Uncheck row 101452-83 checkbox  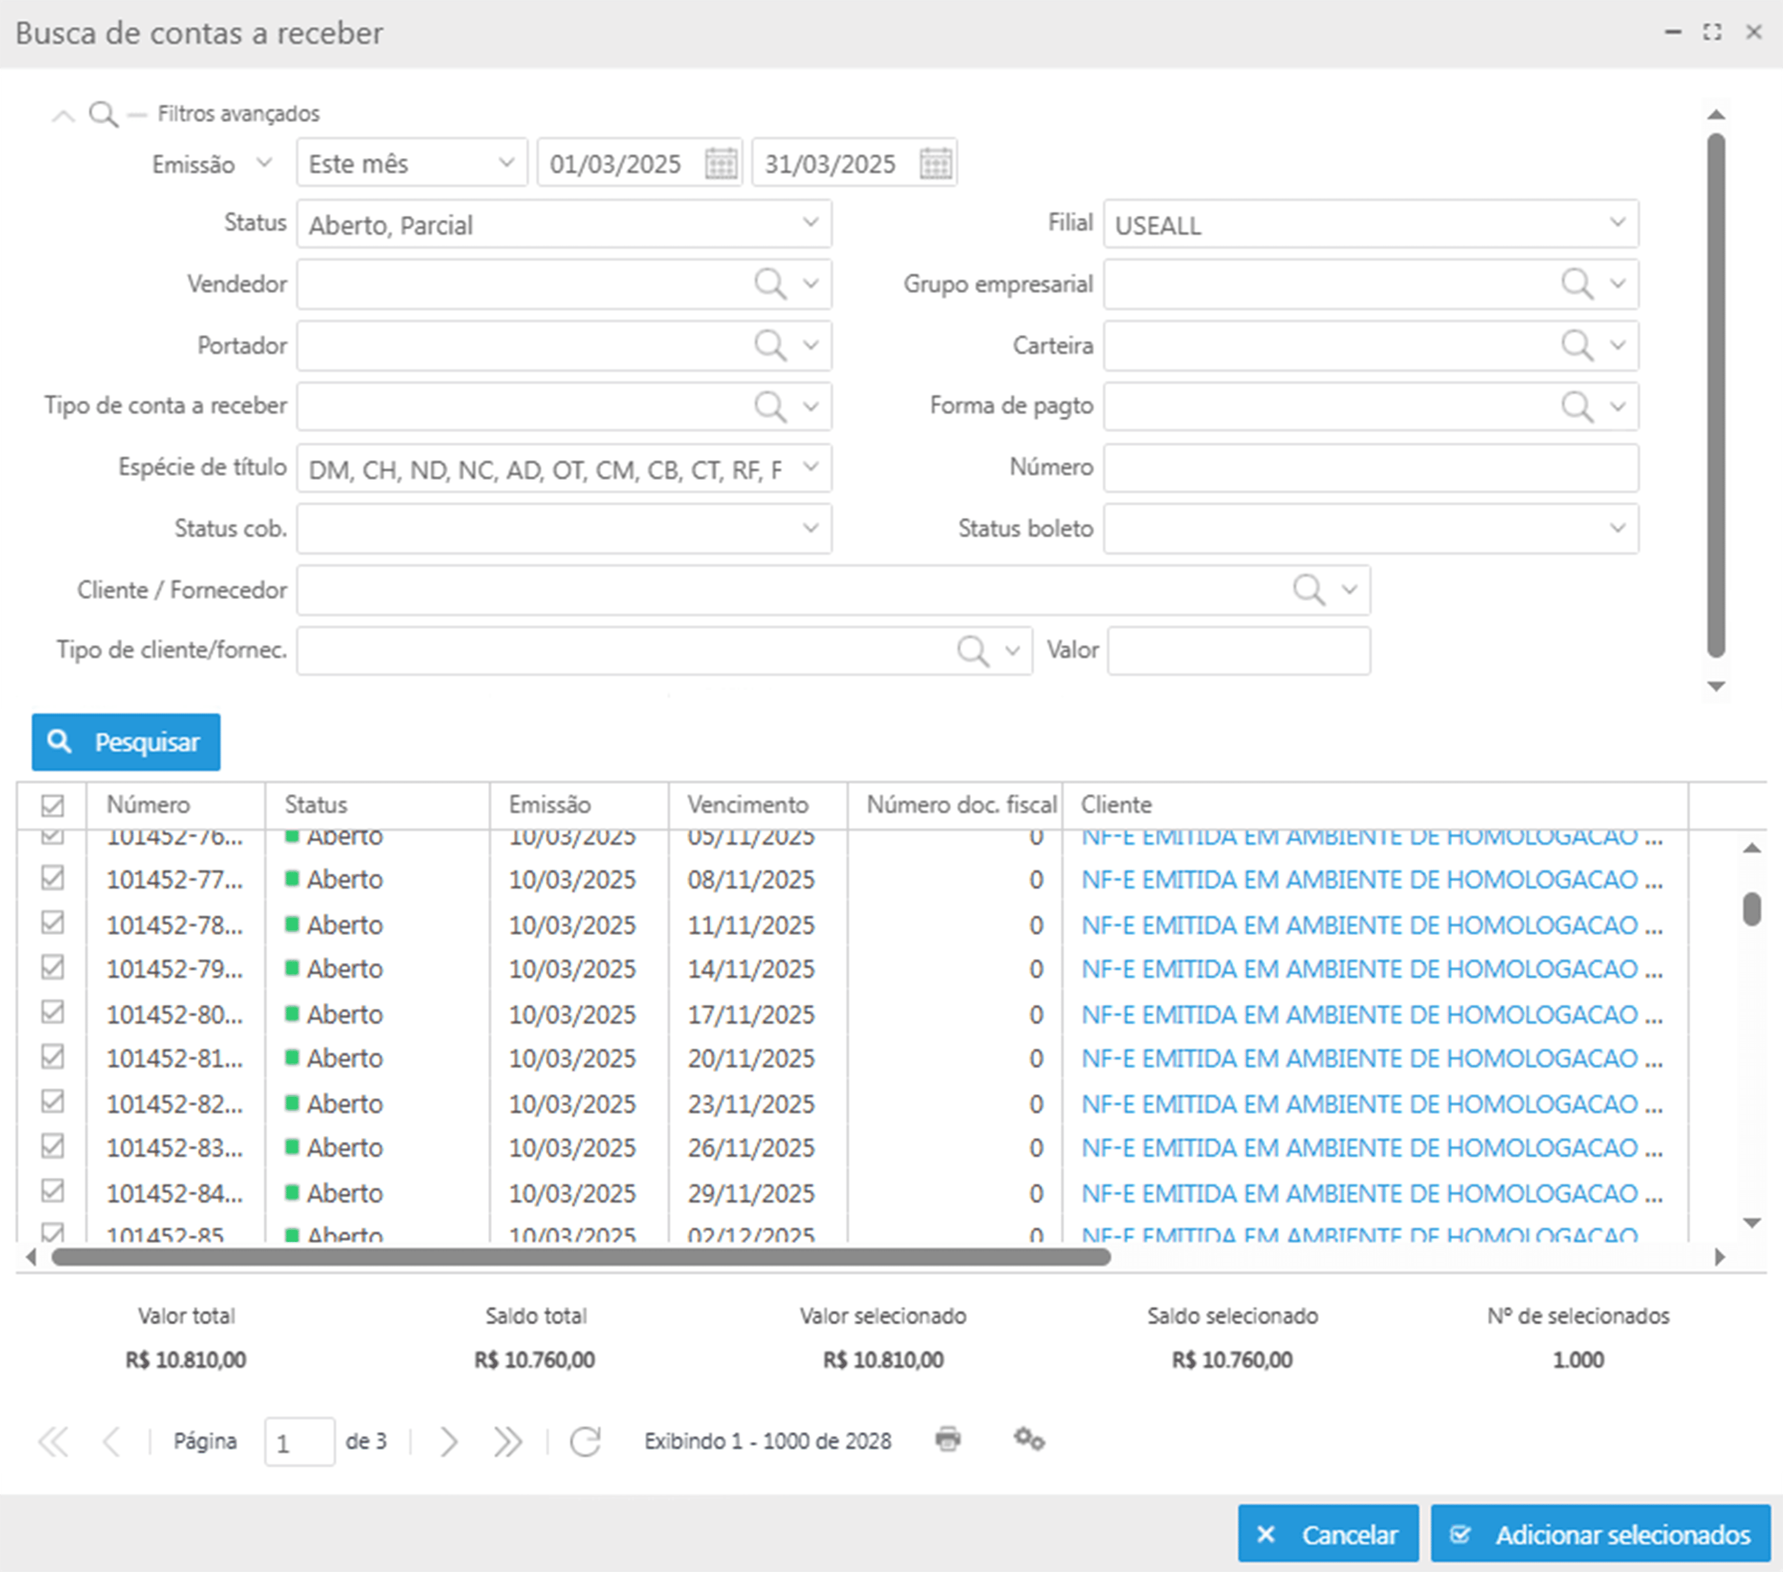click(x=52, y=1146)
